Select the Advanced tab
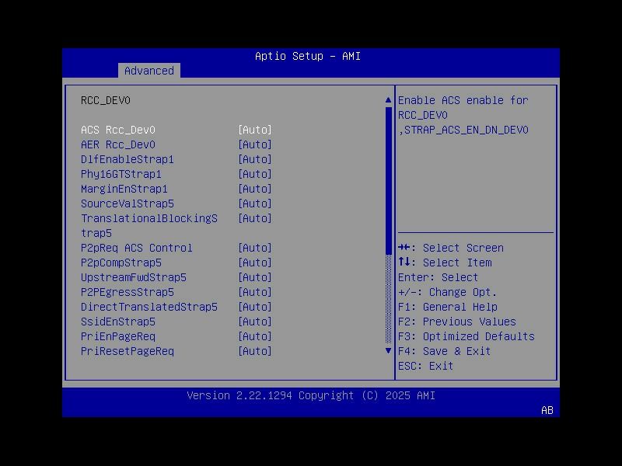 pos(149,71)
